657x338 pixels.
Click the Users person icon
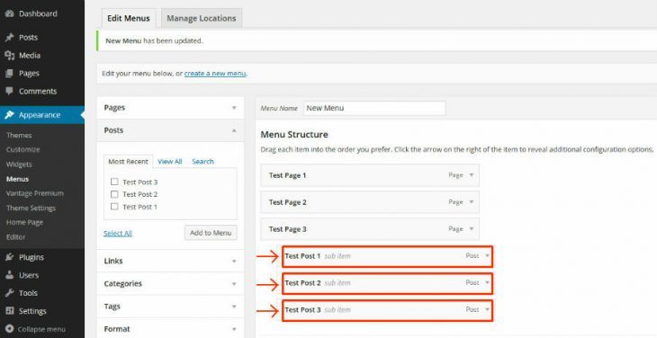(9, 275)
